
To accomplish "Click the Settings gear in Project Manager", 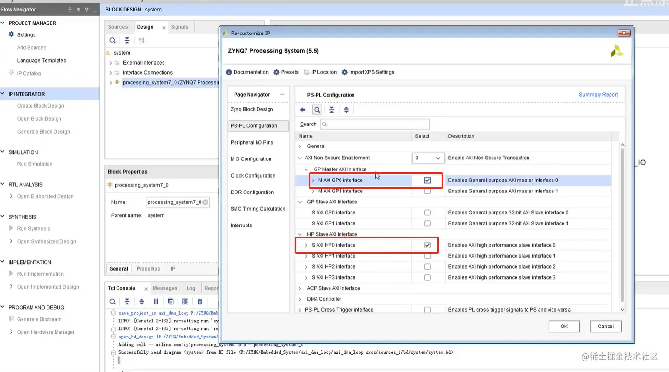I will click(x=12, y=34).
